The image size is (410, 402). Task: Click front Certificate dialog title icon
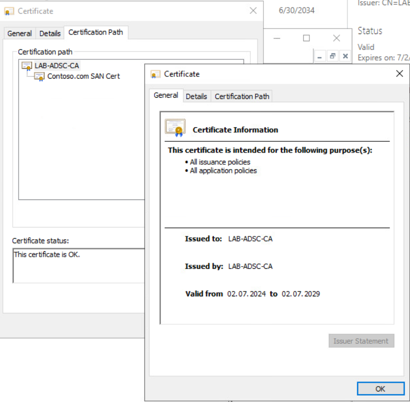pos(155,74)
